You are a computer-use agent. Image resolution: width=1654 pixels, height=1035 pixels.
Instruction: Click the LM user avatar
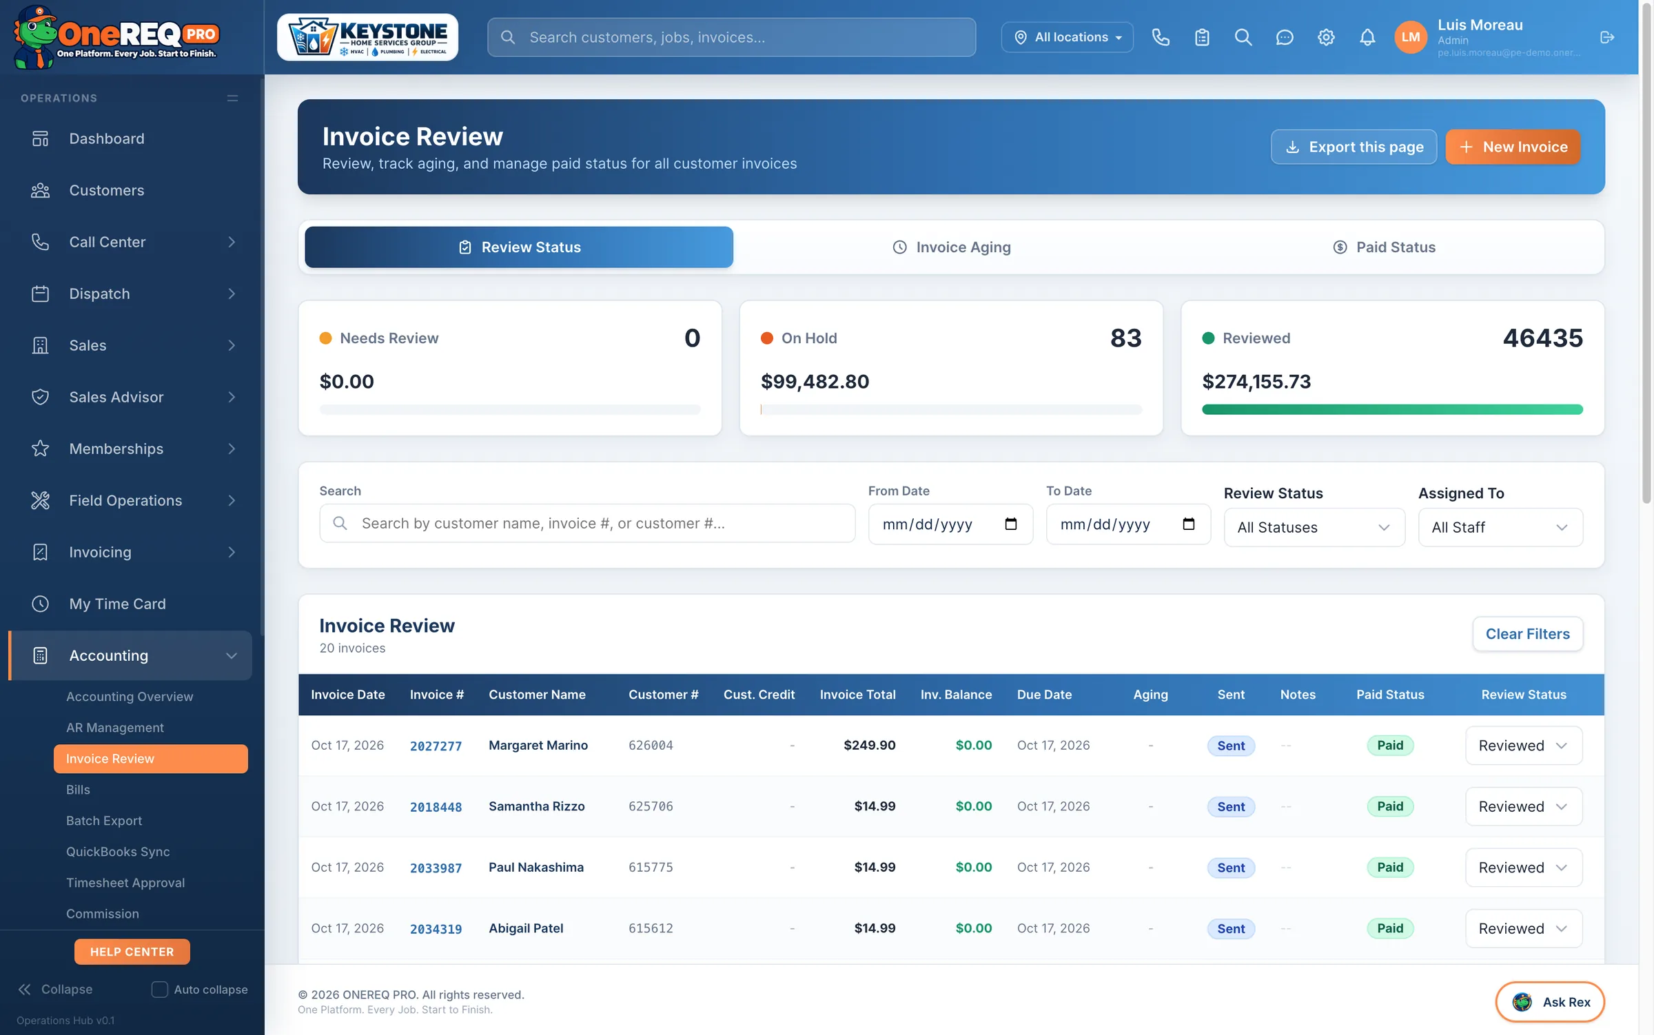[1410, 37]
